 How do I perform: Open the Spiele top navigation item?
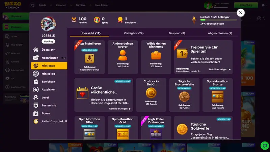click(43, 5)
